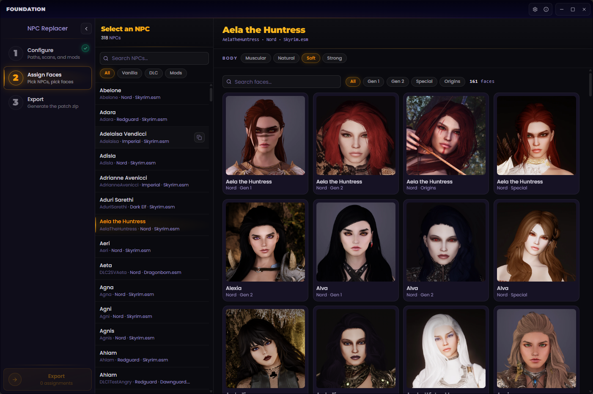This screenshot has height=394, width=593.
Task: Switch to the Vanilla NPC filter
Action: point(129,73)
